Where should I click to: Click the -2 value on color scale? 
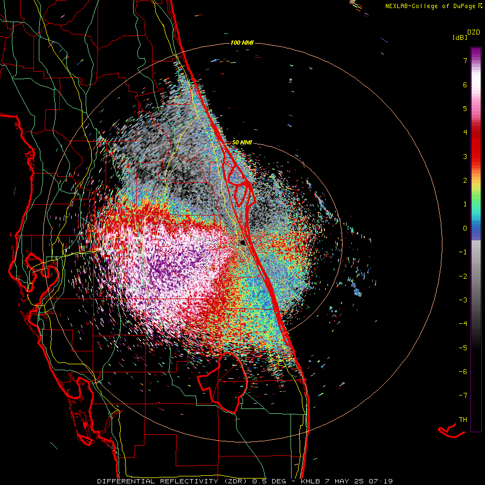pos(463,276)
